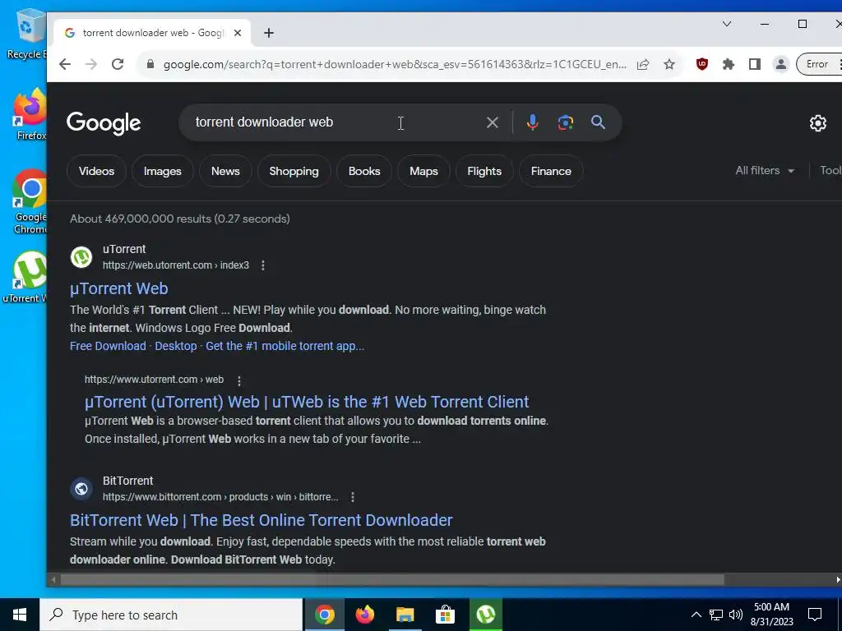This screenshot has width=842, height=631.
Task: Reload the current page
Action: 118,64
